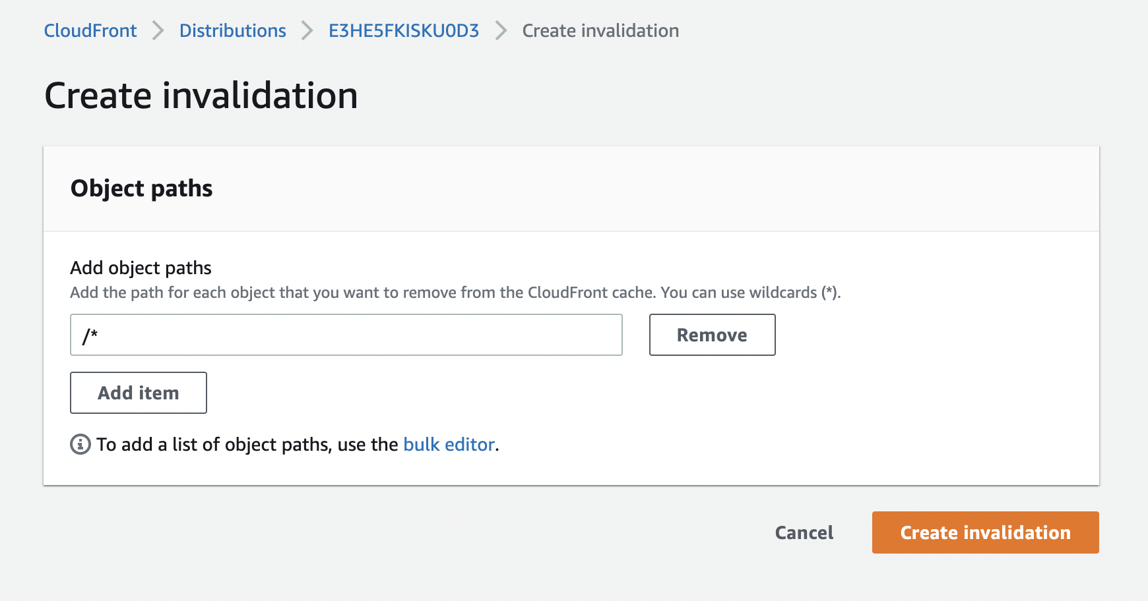Remove the /* object path entry
Image resolution: width=1148 pixels, height=601 pixels.
(712, 335)
